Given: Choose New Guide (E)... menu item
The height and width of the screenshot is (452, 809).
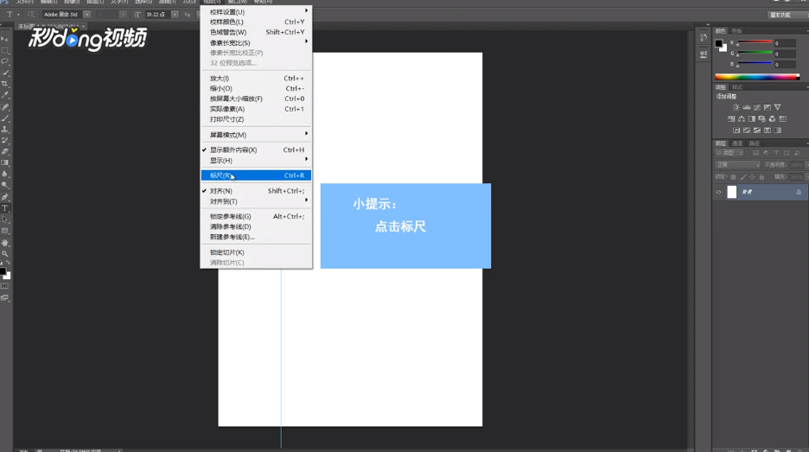Looking at the screenshot, I should click(x=256, y=237).
